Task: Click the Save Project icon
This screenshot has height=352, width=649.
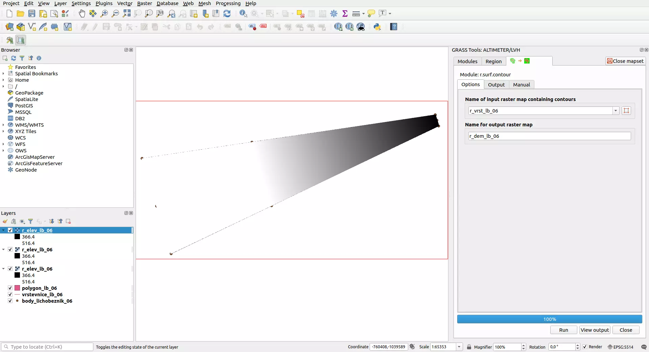Action: (x=32, y=14)
